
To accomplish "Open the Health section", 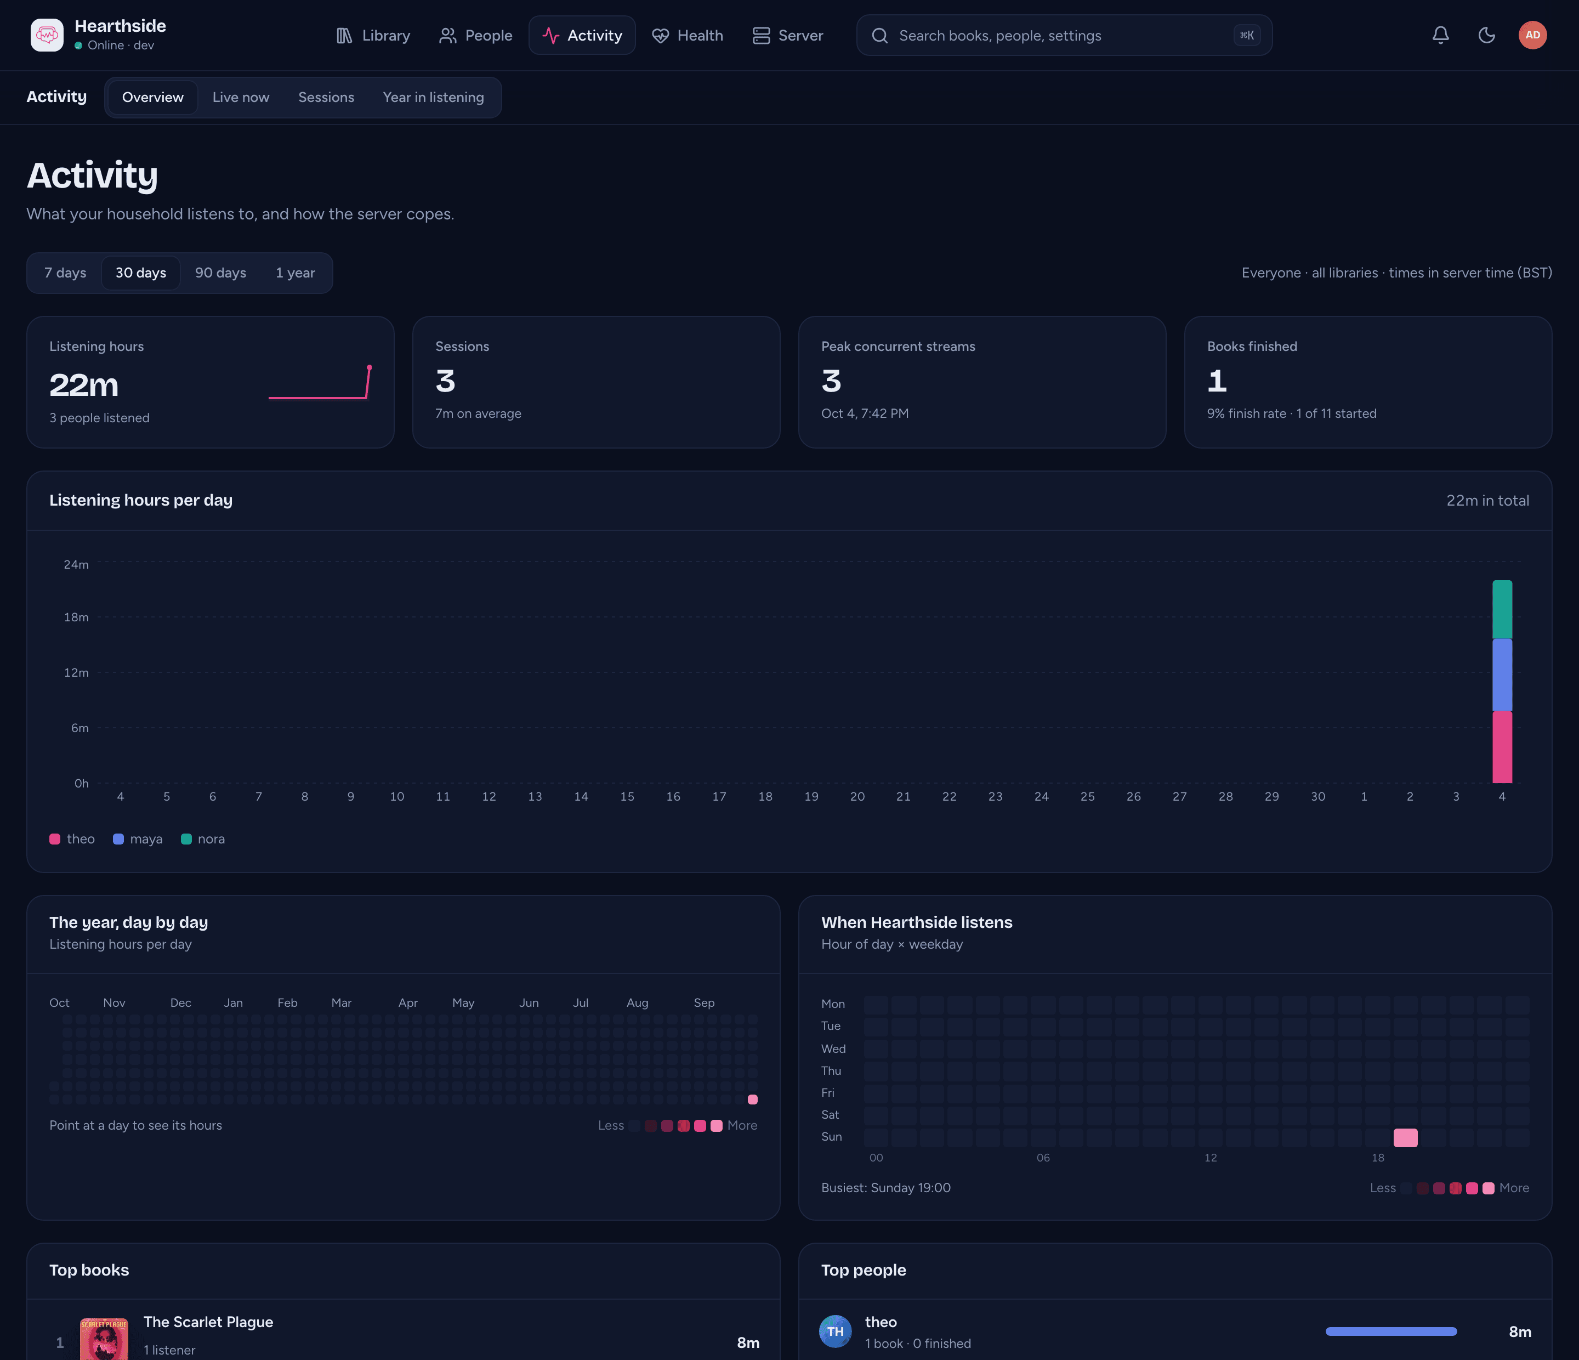I will tap(688, 35).
